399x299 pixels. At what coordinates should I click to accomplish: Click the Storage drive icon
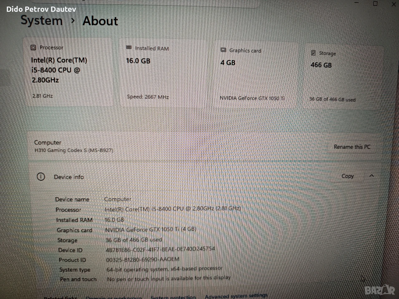tap(313, 53)
